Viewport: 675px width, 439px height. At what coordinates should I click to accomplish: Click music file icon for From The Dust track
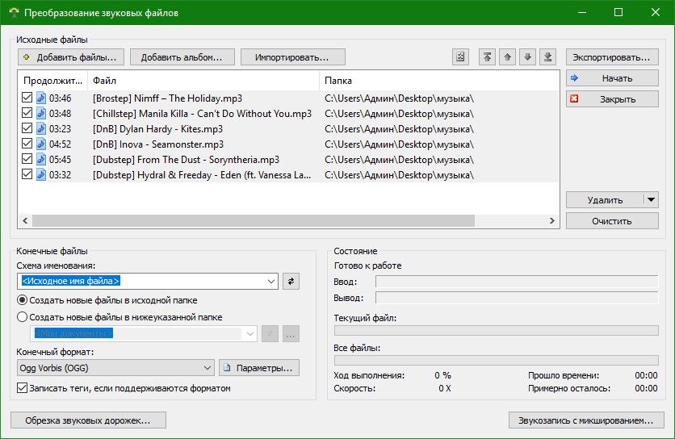pyautogui.click(x=41, y=159)
